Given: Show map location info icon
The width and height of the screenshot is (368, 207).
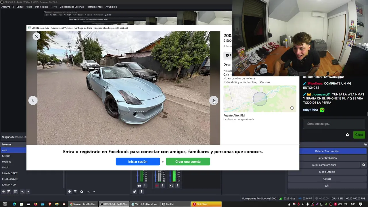Looking at the screenshot, I should [292, 108].
